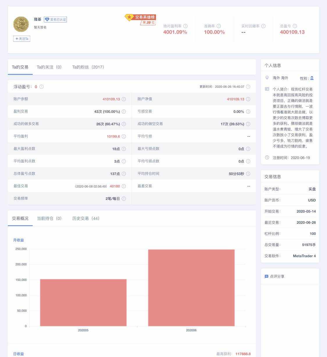Show info icon beside 更新时间

click(248, 87)
